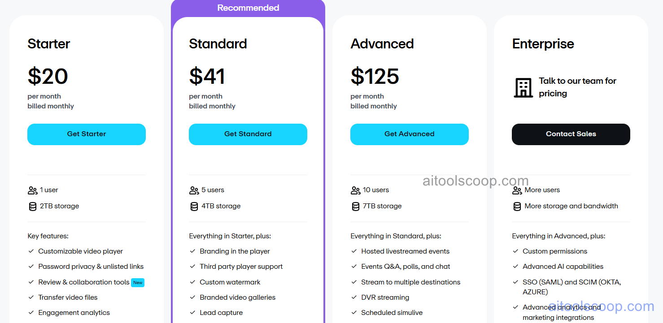
Task: Click the Get Standard button
Action: tap(248, 134)
